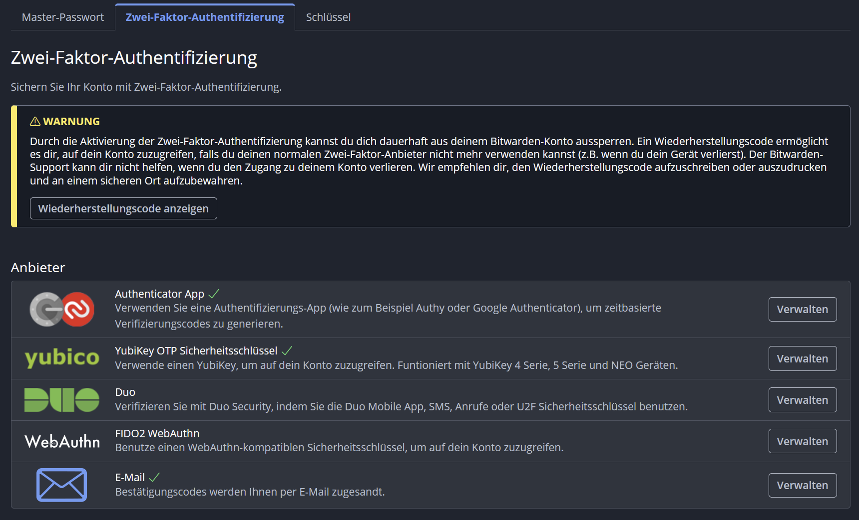This screenshot has height=520, width=859.
Task: Manage the Authenticator App provider via Verwalten
Action: [x=802, y=309]
